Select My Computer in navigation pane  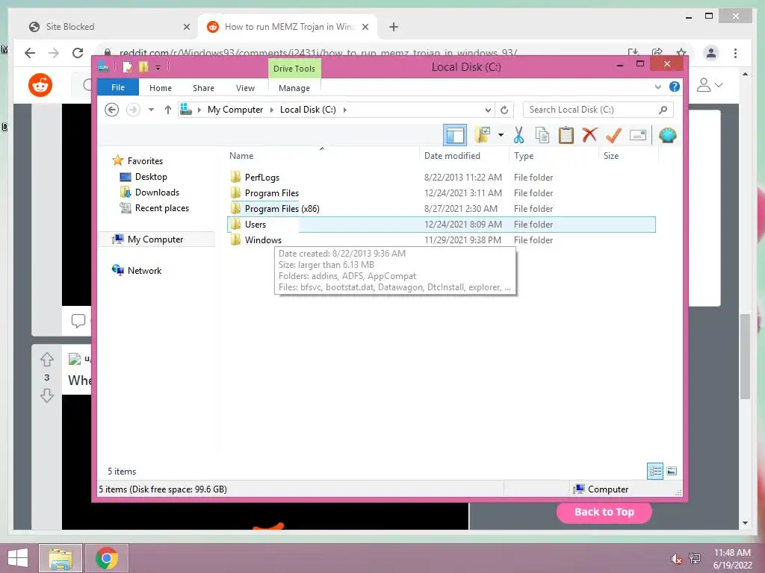click(155, 239)
